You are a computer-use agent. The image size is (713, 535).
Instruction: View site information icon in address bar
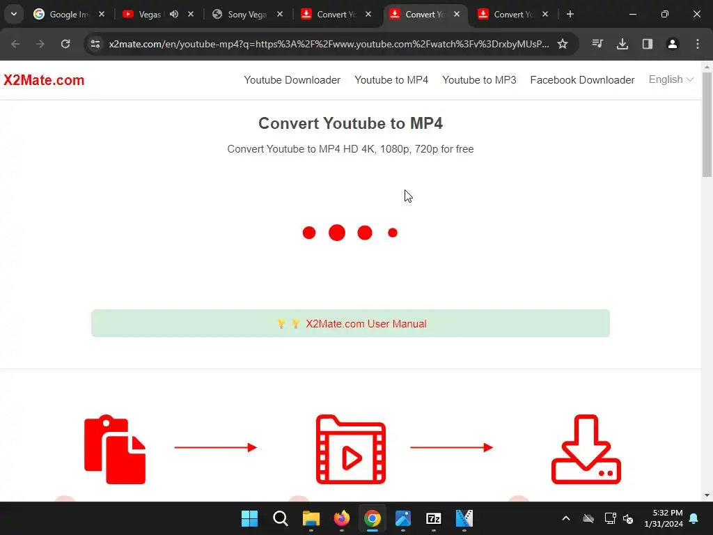[x=95, y=44]
